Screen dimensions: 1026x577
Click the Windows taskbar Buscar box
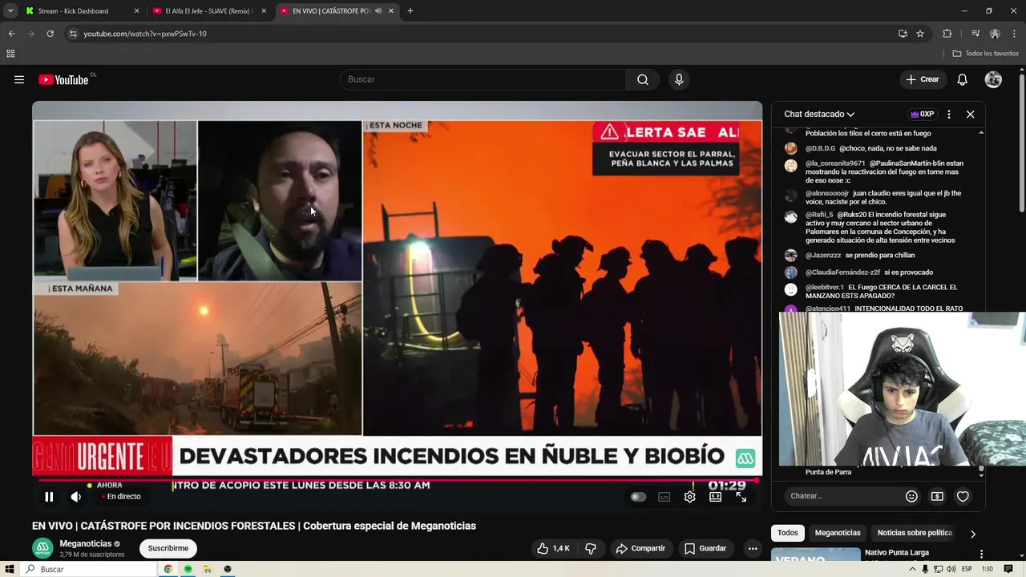(89, 569)
